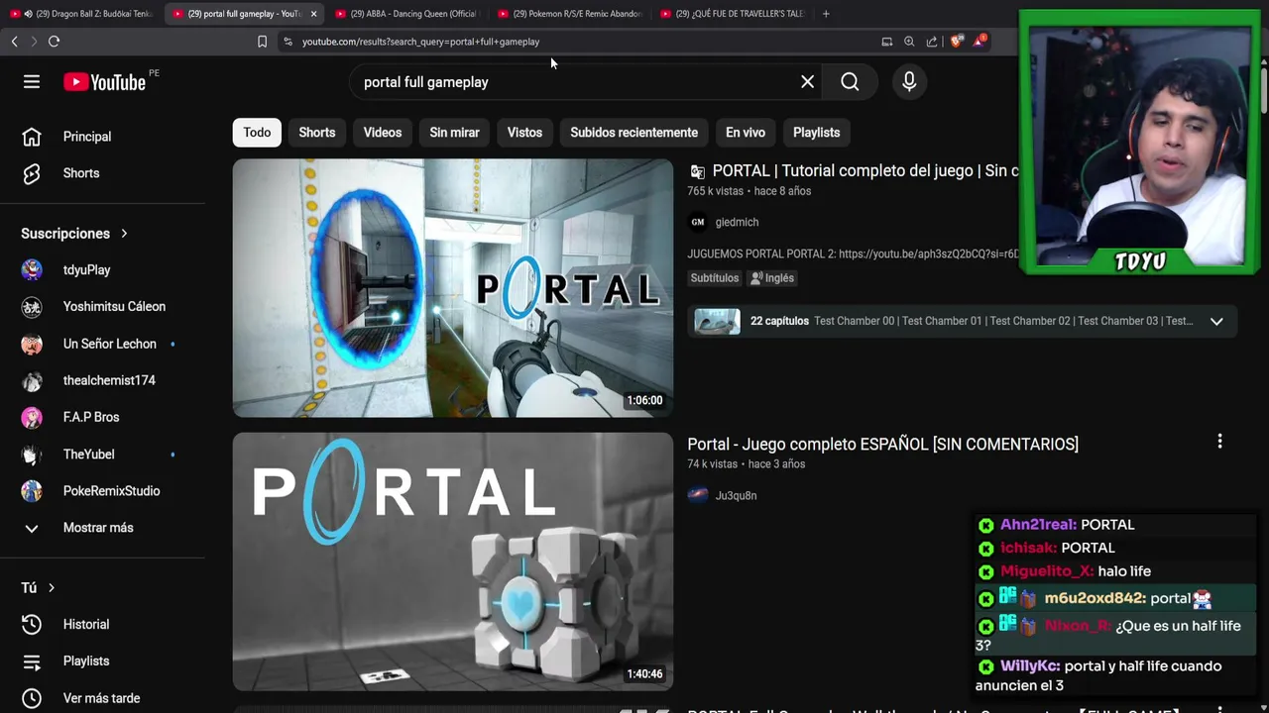Clear the search box with X
1269x713 pixels.
807,82
